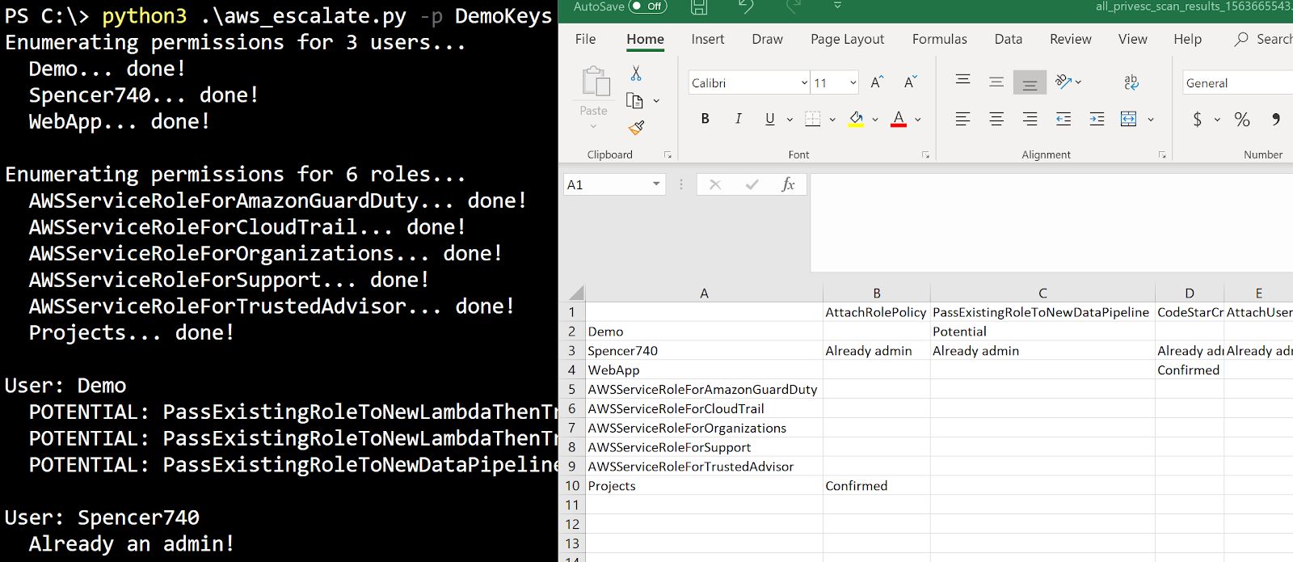The width and height of the screenshot is (1293, 562).
Task: Select the cell containing Spencer740
Action: [x=703, y=351]
